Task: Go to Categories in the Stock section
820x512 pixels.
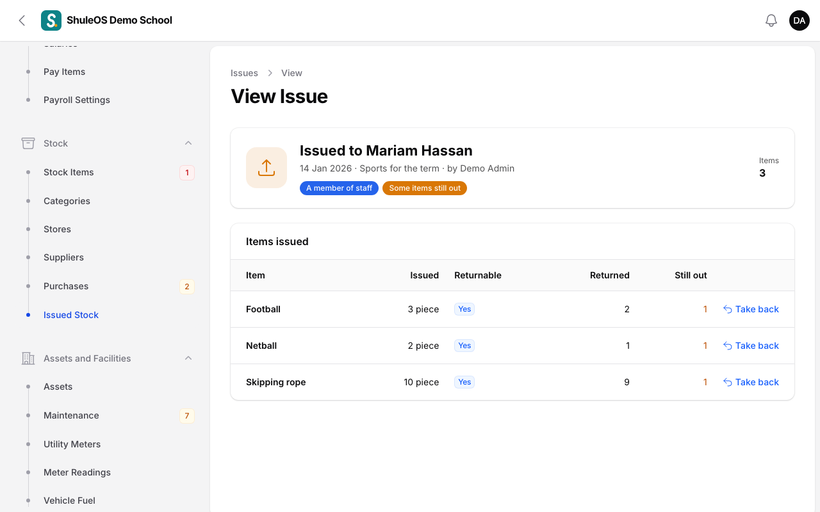Action: pyautogui.click(x=67, y=201)
